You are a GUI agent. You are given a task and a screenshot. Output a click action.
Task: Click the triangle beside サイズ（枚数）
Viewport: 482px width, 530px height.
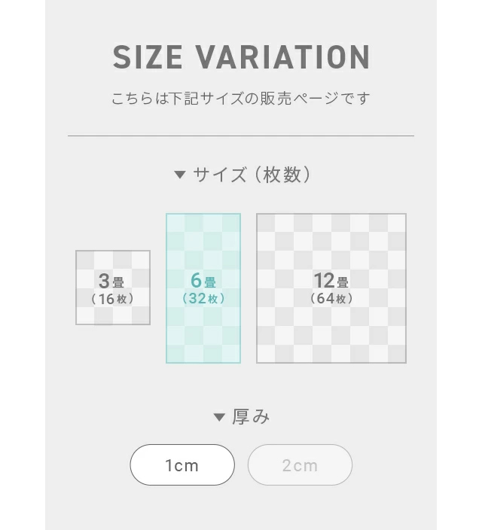[179, 175]
